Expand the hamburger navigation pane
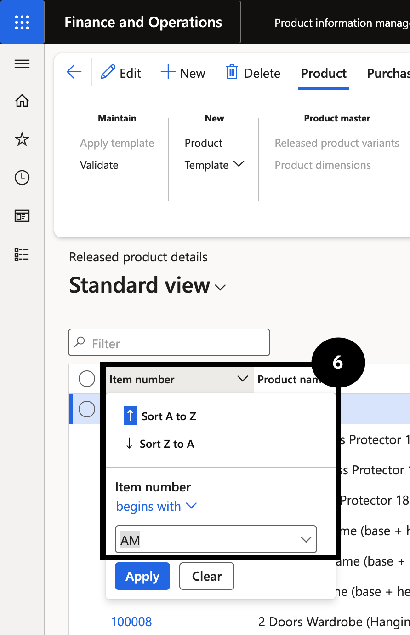Viewport: 410px width, 635px height. (22, 64)
